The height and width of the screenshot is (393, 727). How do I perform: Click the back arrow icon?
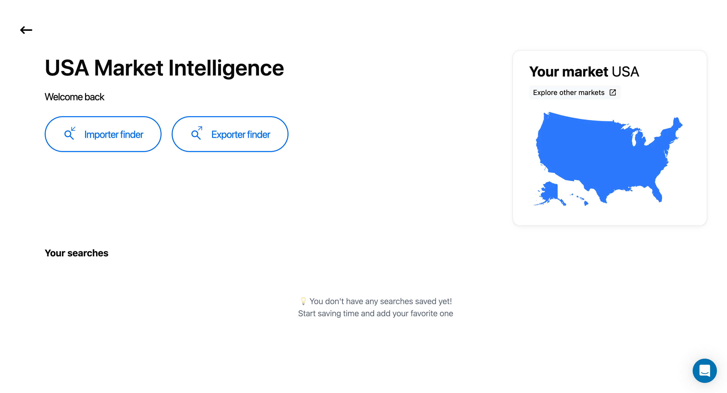(x=26, y=30)
